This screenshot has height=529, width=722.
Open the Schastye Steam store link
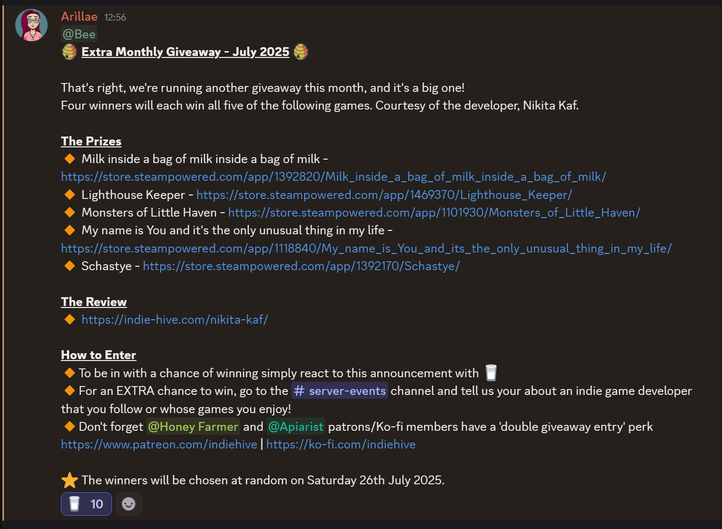coord(301,266)
